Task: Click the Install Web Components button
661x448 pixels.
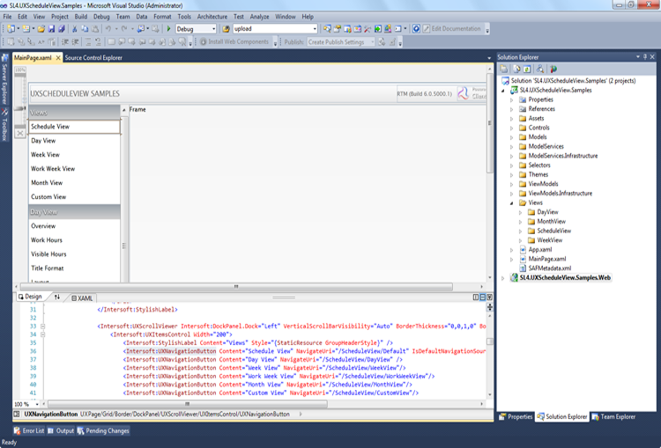Action: 234,41
